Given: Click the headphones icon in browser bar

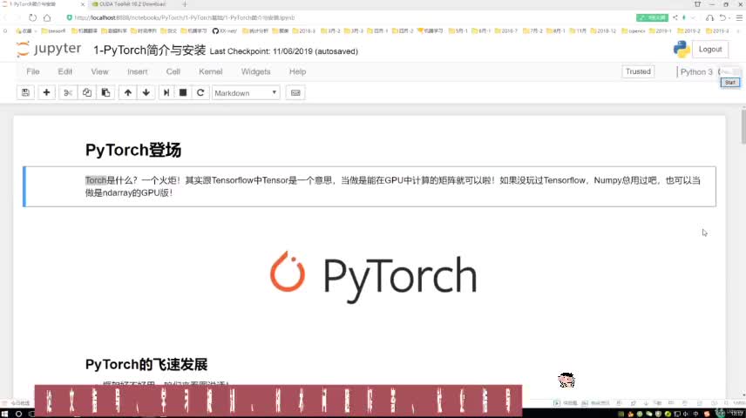Looking at the screenshot, I should (709, 17).
